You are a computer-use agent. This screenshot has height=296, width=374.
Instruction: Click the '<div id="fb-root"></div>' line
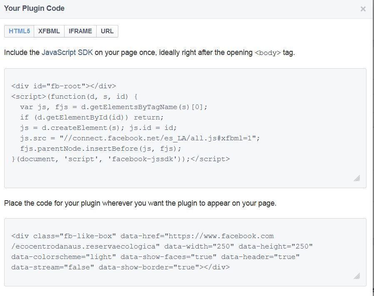[x=64, y=86]
